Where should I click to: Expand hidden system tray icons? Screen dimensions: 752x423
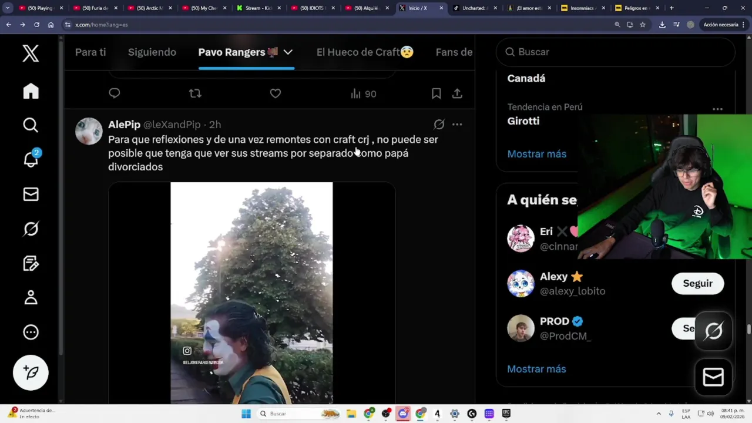[x=659, y=414]
